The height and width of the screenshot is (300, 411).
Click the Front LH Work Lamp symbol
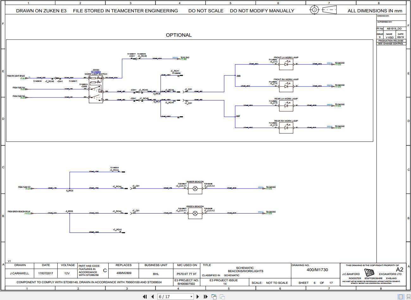point(286,64)
